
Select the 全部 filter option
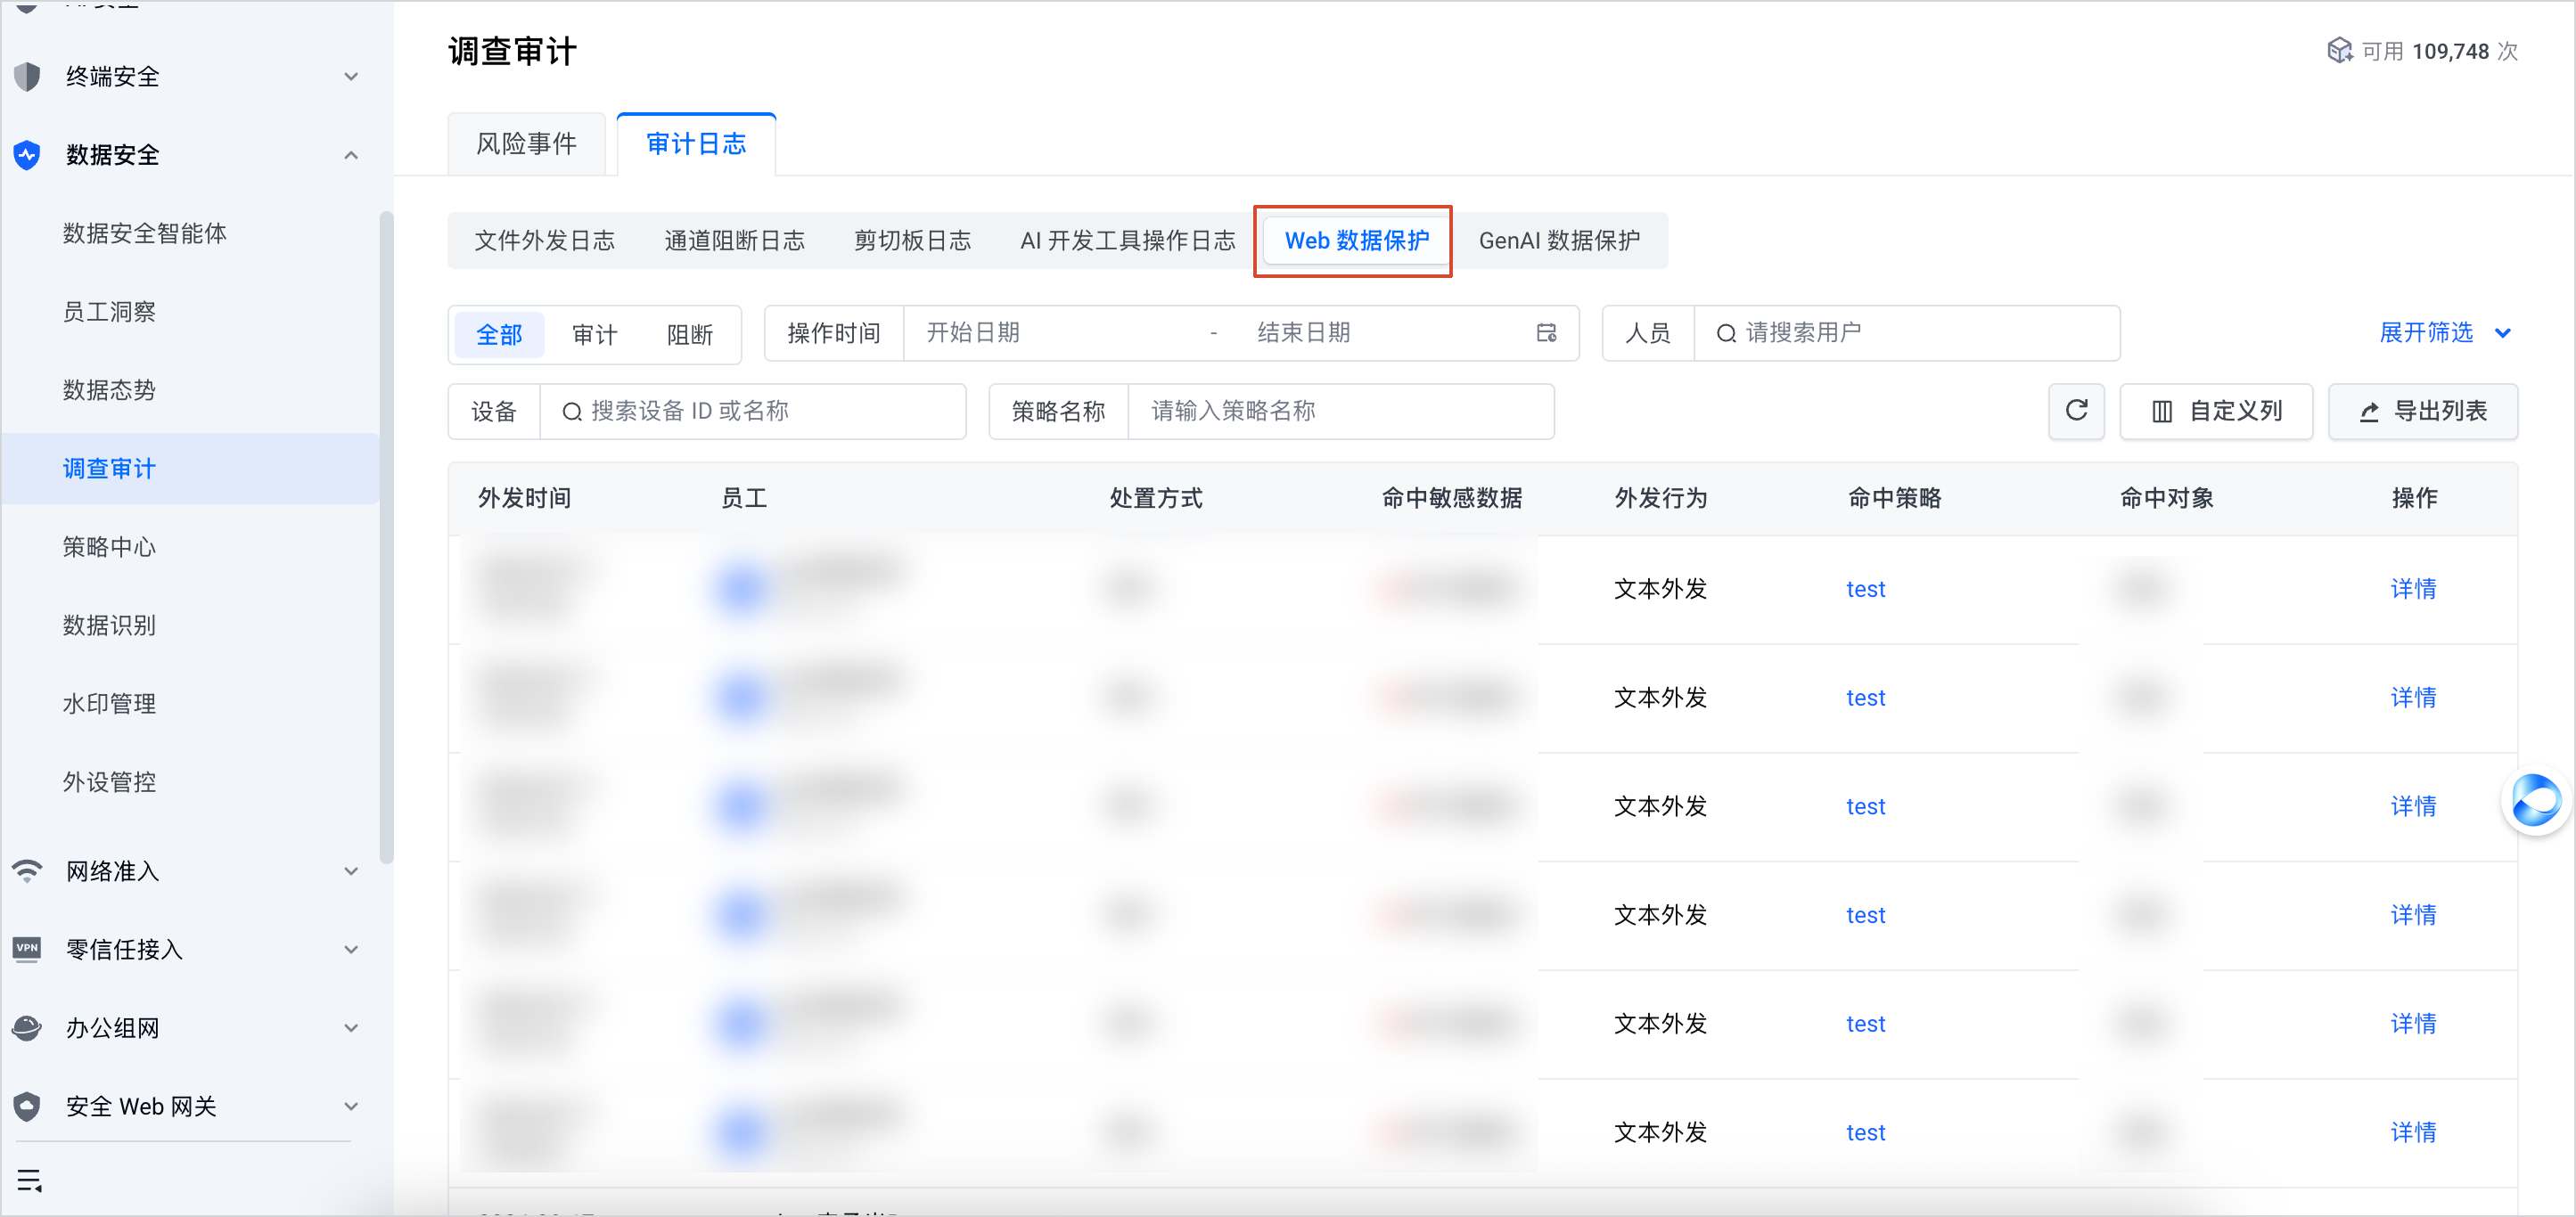(x=499, y=334)
